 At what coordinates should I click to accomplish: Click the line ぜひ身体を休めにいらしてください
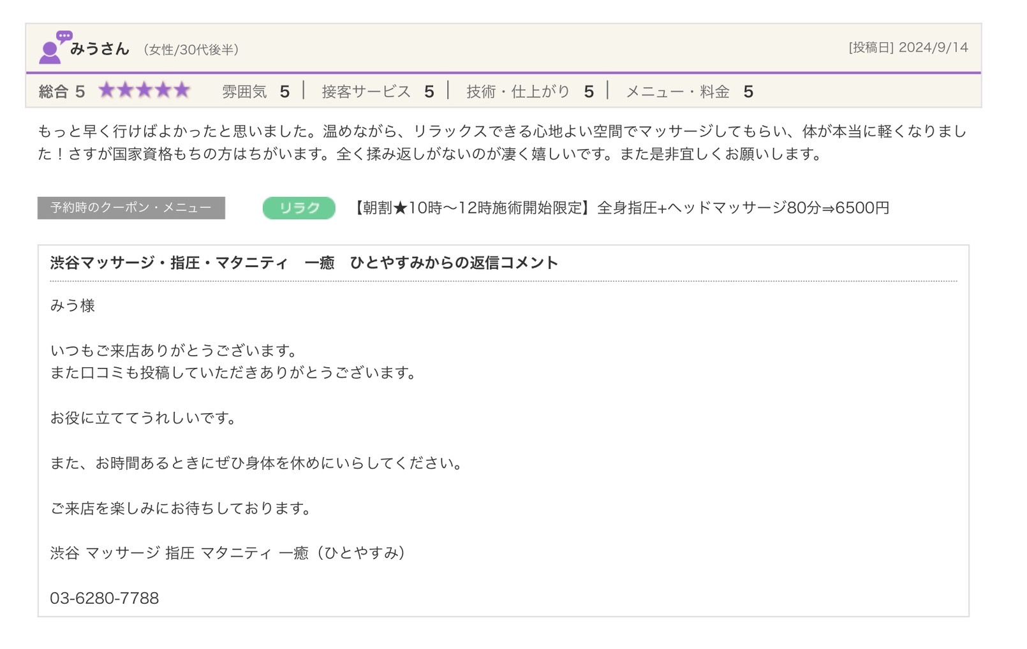tap(258, 463)
